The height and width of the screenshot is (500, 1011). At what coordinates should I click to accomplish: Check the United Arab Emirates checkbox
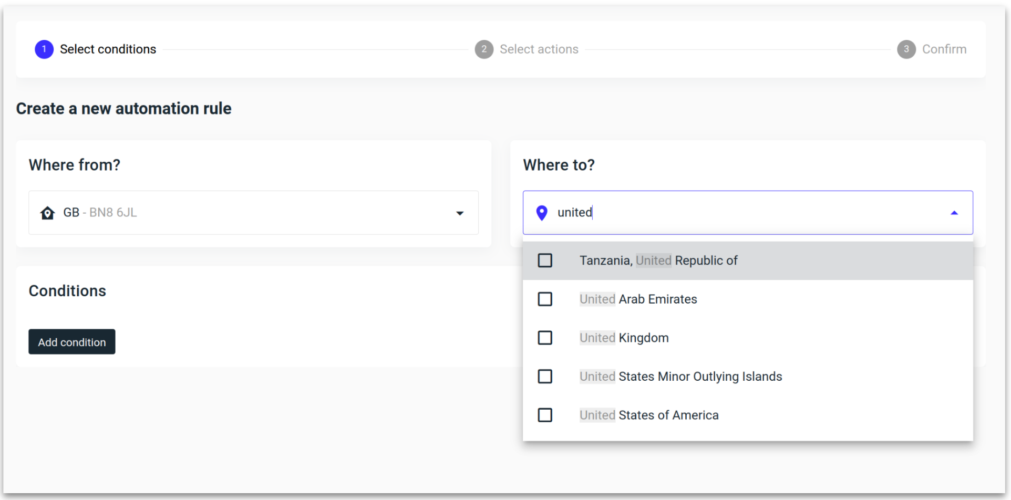pyautogui.click(x=545, y=299)
